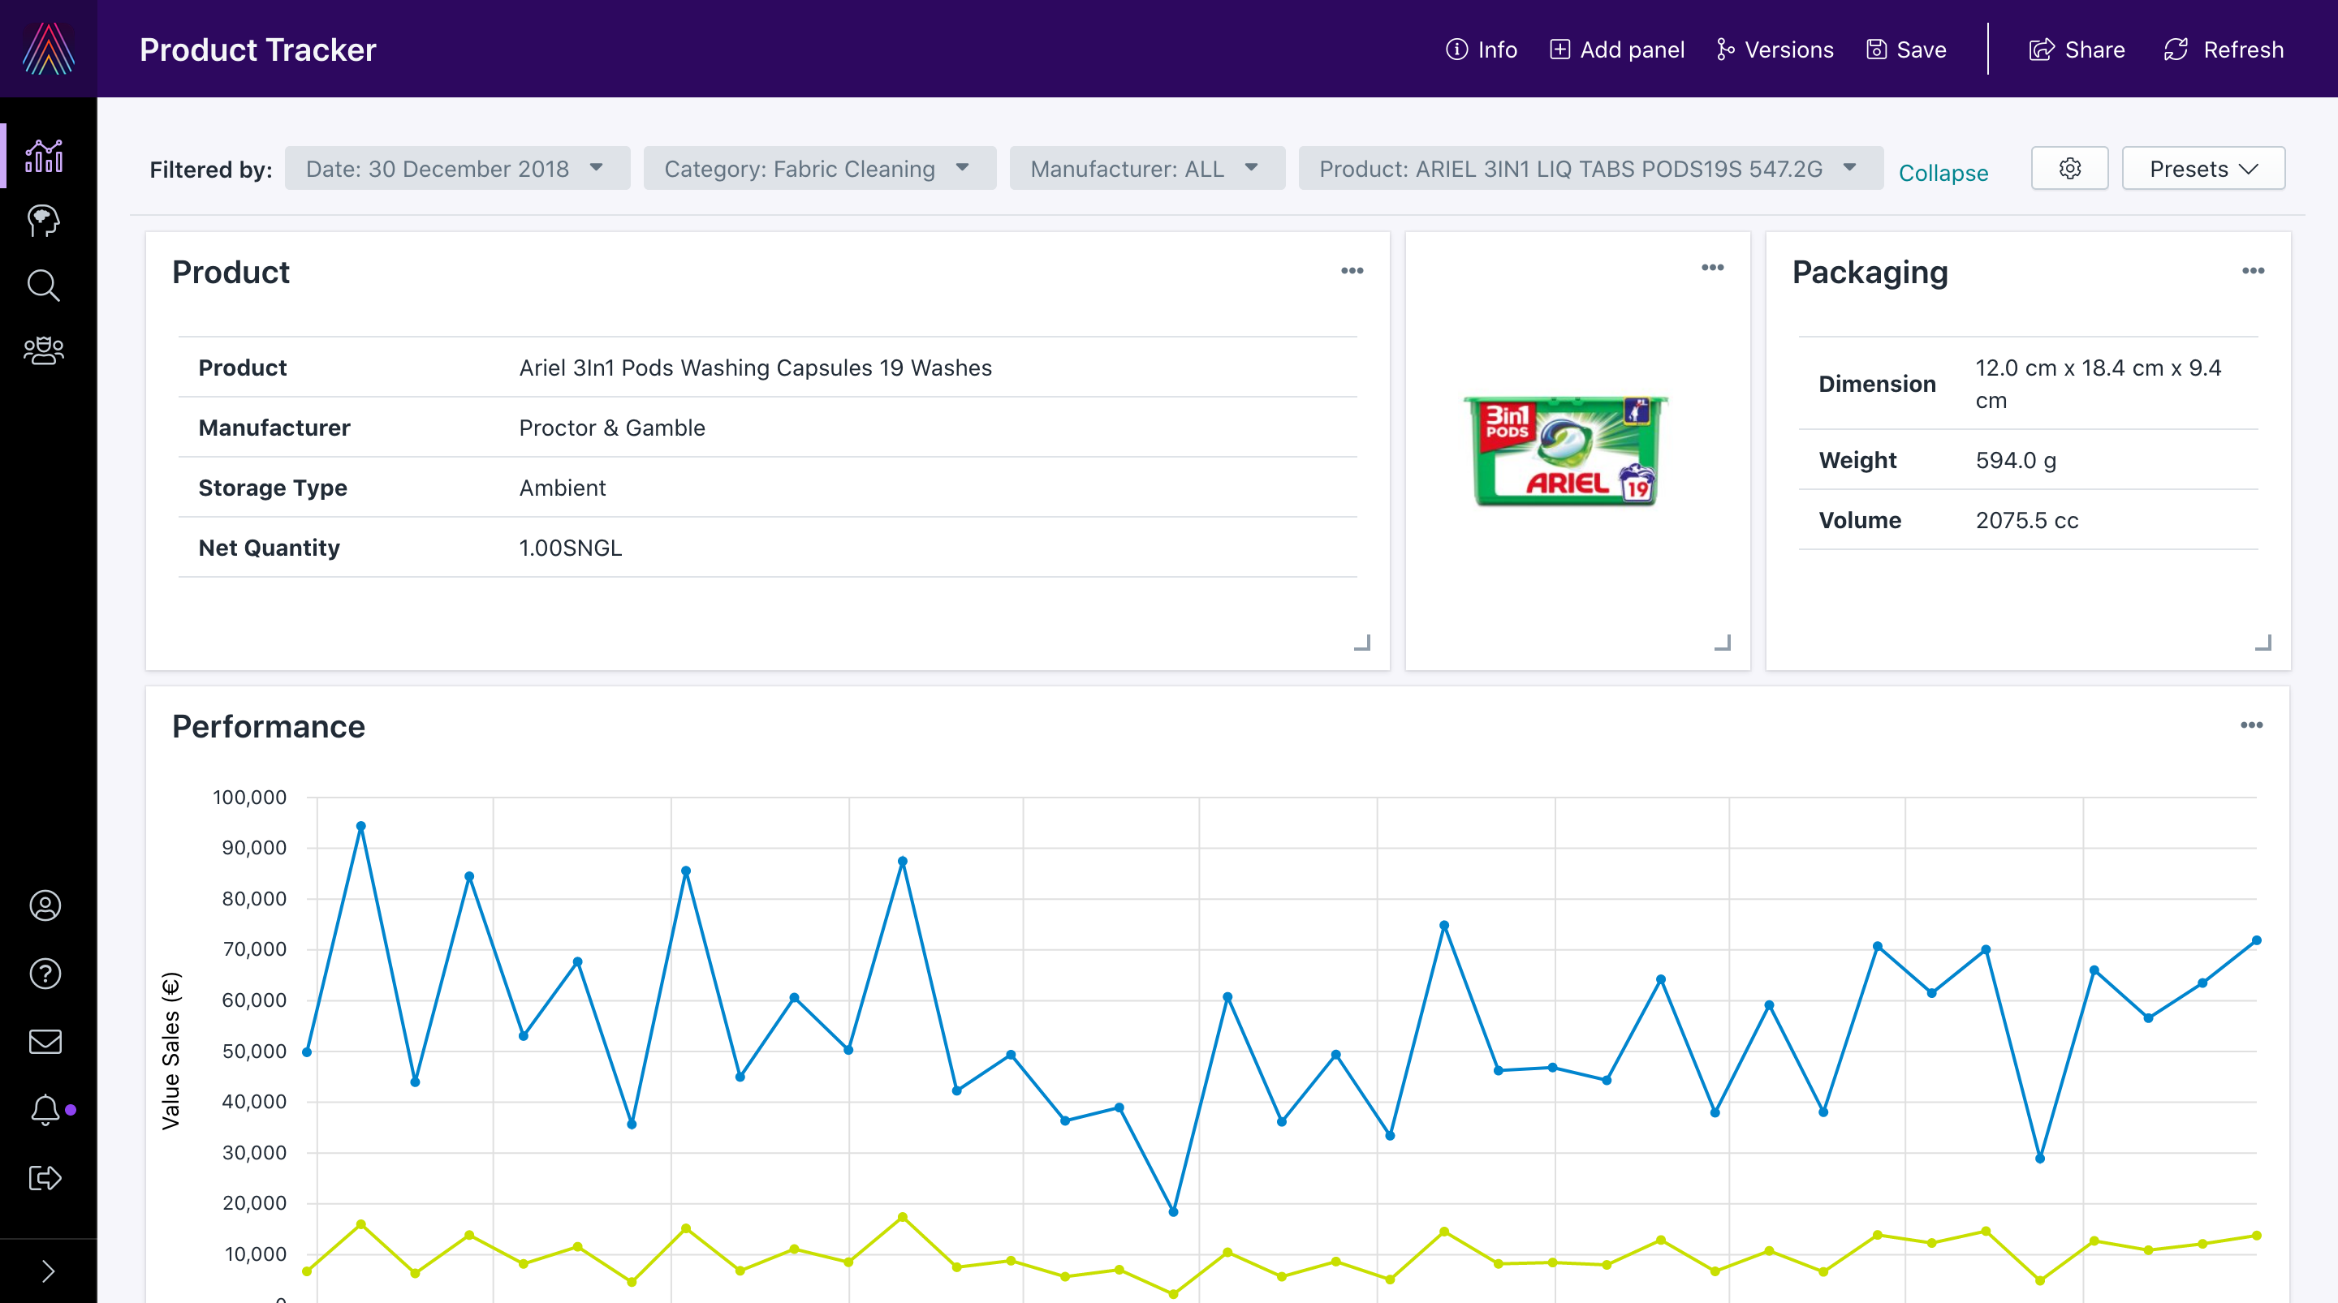Open the audience groups icon in the sidebar
This screenshot has width=2338, height=1303.
(43, 351)
